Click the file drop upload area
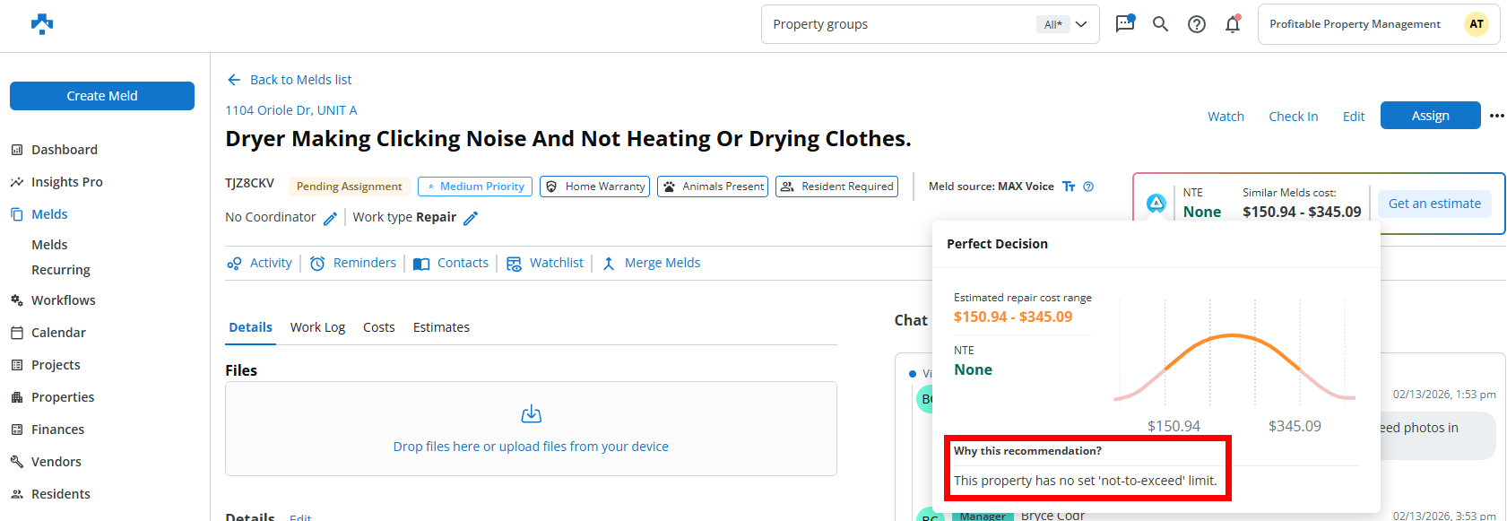The height and width of the screenshot is (521, 1507). coord(531,446)
